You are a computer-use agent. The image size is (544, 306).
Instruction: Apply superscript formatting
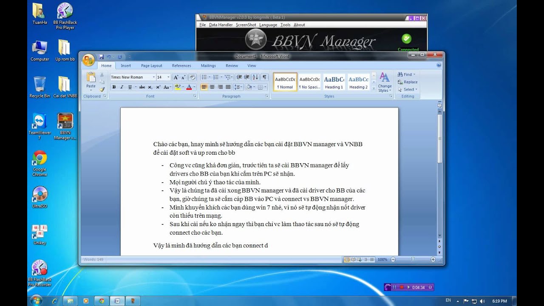click(x=158, y=87)
